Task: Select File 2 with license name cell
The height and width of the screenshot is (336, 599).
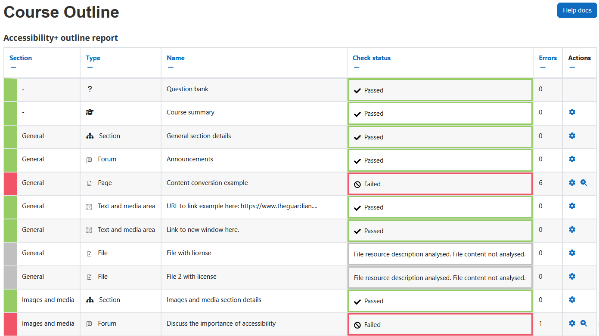Action: tap(254, 277)
